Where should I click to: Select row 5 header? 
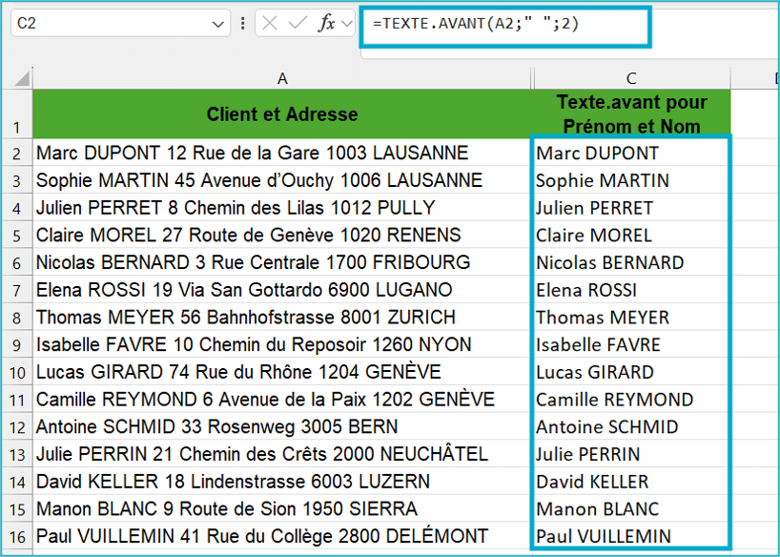pos(17,235)
